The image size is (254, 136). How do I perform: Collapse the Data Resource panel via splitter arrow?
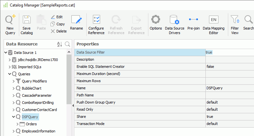point(73,105)
